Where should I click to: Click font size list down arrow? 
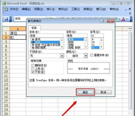[x=101, y=47]
